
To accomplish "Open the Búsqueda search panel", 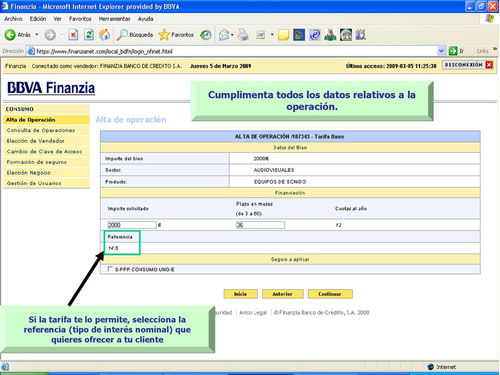I will 135,35.
